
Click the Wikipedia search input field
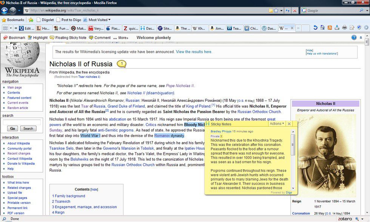(x=22, y=122)
